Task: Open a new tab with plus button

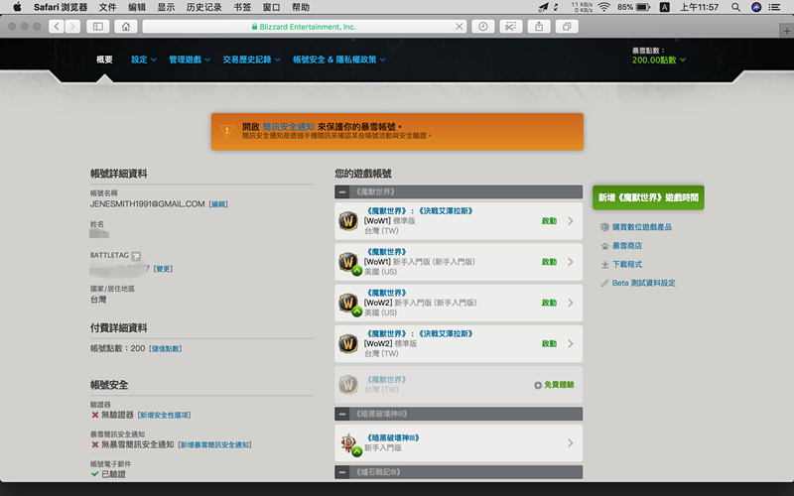Action: click(x=786, y=31)
